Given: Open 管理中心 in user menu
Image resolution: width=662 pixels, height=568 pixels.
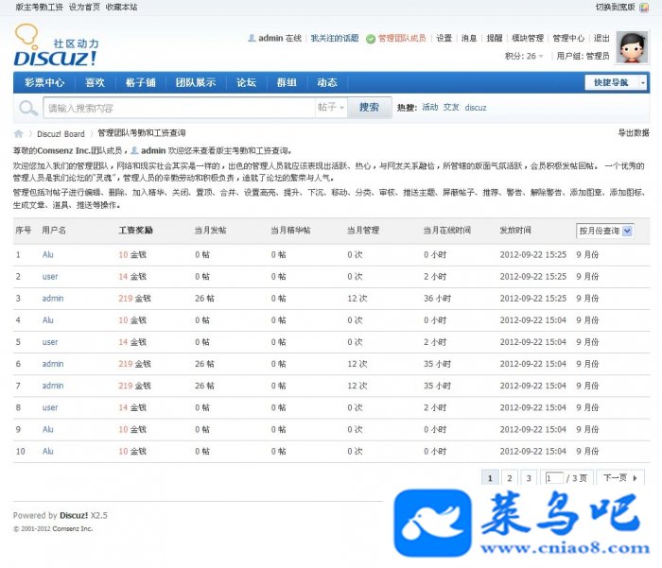Looking at the screenshot, I should (x=568, y=38).
